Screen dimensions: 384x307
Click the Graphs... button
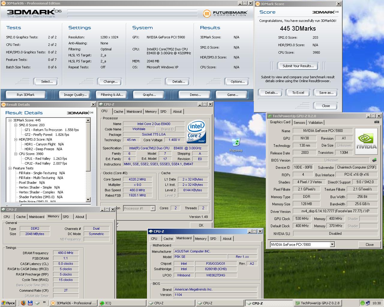[x=149, y=95]
